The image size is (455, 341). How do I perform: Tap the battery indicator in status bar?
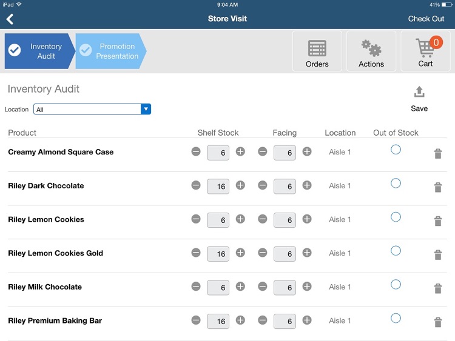(x=447, y=5)
